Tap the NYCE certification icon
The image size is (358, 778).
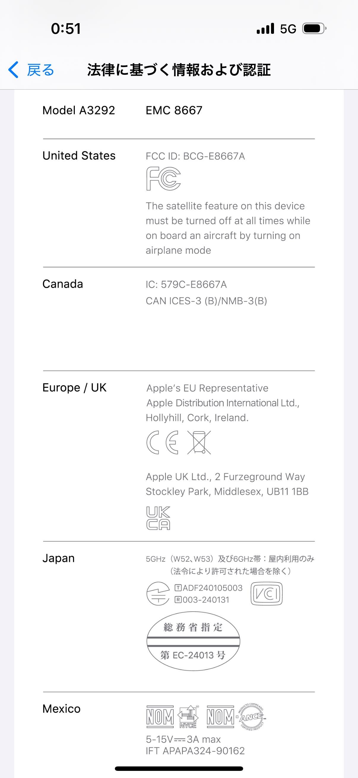coord(188,717)
